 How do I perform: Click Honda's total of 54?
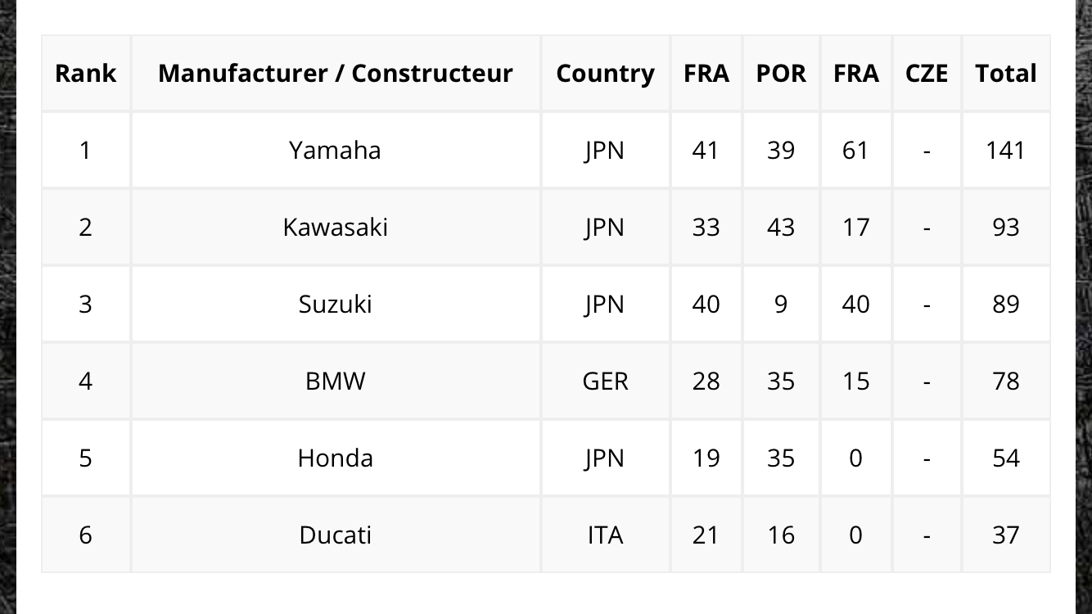(1005, 458)
